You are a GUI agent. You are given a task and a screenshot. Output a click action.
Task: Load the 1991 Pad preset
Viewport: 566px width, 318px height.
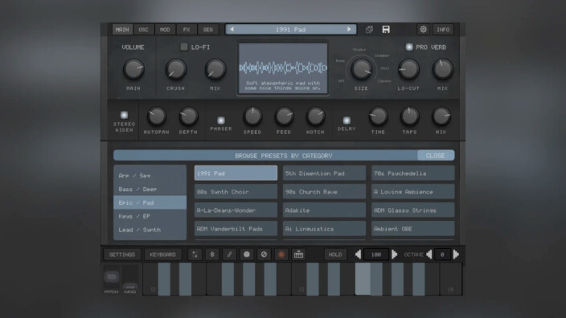tap(236, 173)
